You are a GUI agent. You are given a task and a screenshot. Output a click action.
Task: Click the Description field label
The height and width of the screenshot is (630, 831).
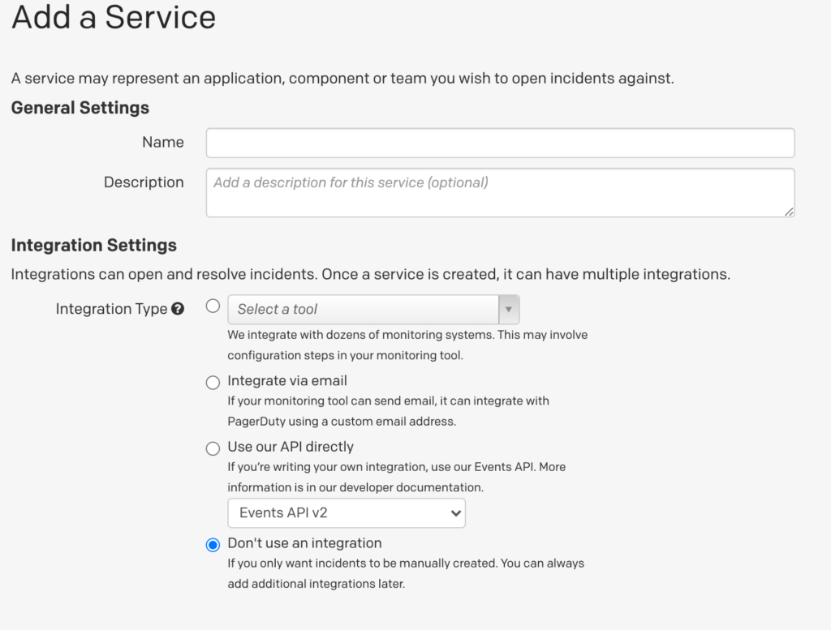pyautogui.click(x=144, y=182)
